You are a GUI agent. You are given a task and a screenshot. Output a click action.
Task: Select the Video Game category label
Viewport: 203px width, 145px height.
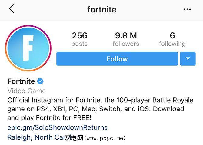(x=27, y=91)
